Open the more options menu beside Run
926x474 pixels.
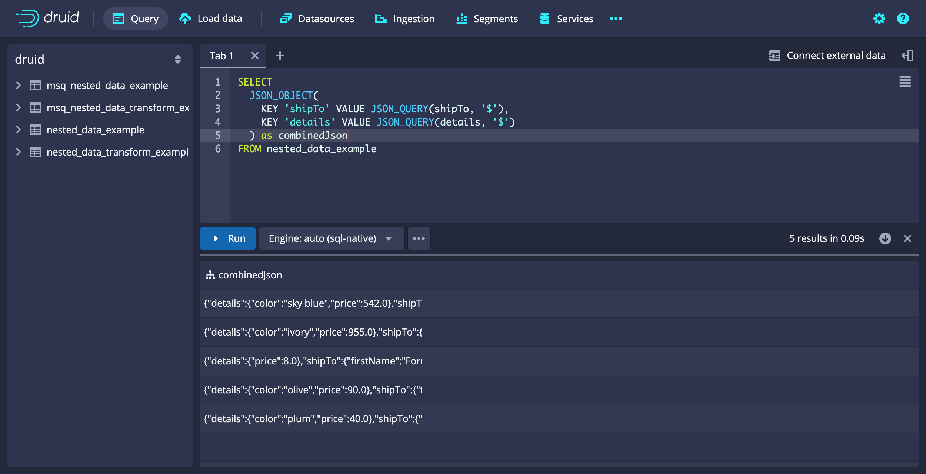(x=419, y=238)
